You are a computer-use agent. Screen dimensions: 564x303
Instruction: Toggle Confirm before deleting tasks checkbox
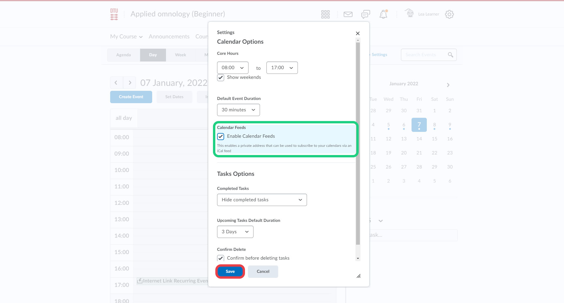point(221,258)
